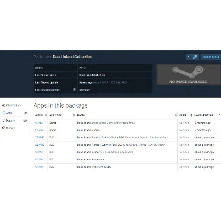Open app ID link for Dead Island Riptide game
Image resolution: width=221 pixels, height=221 pixels.
pos(40,130)
